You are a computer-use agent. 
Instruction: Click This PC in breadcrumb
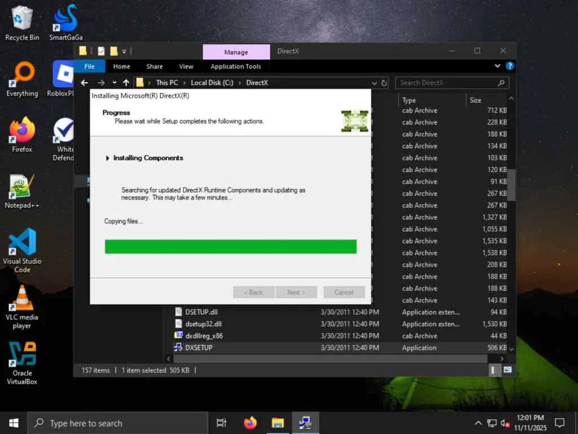pos(167,83)
